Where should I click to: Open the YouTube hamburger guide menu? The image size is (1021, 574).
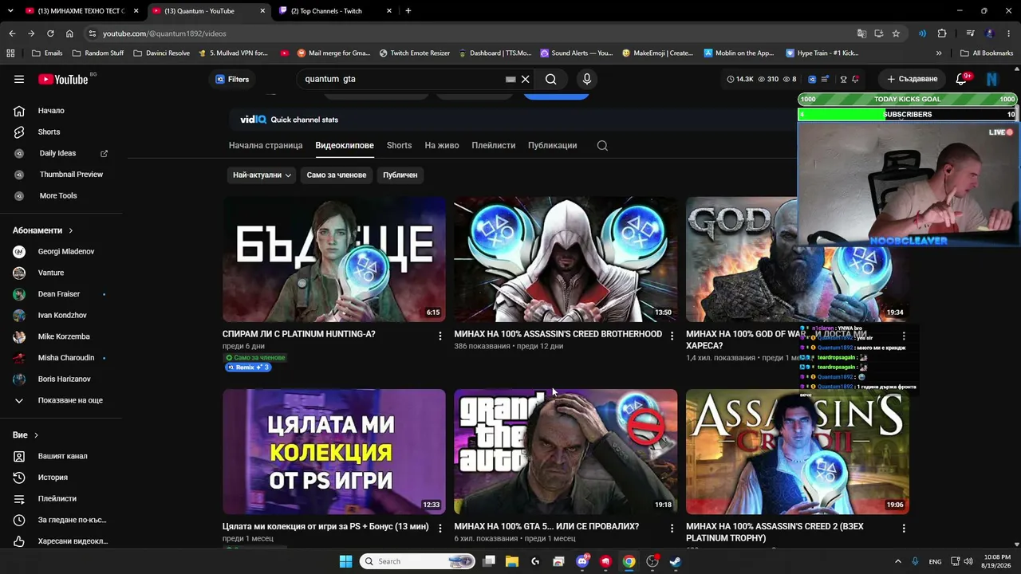pyautogui.click(x=19, y=79)
